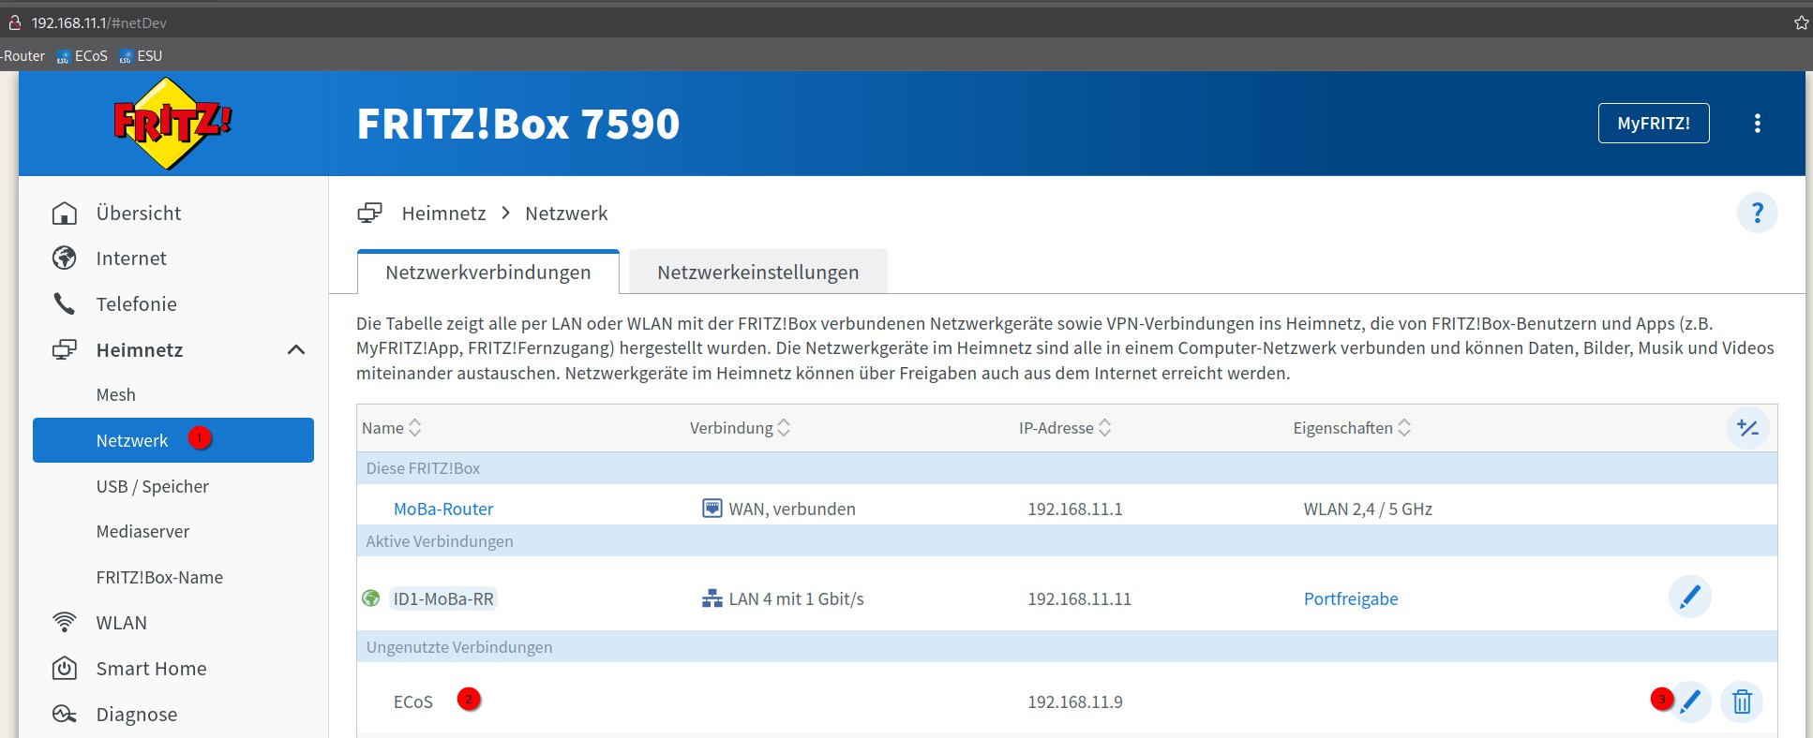Sort table by Name column
Image resolution: width=1813 pixels, height=738 pixels.
coord(414,428)
